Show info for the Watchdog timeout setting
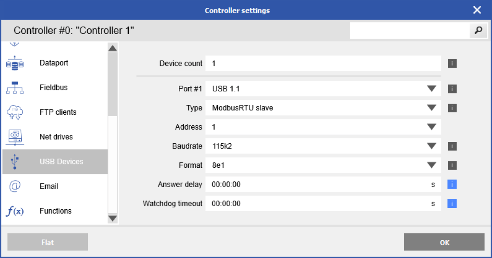 [452, 203]
